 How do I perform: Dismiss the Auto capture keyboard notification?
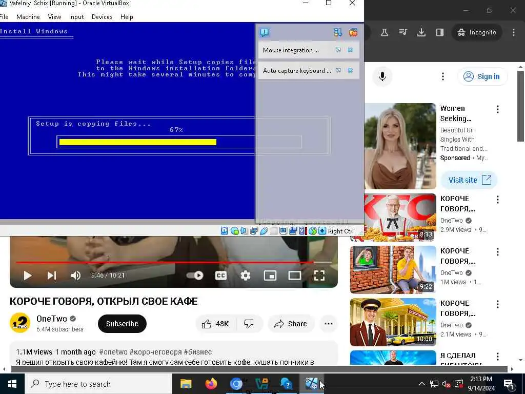pyautogui.click(x=350, y=70)
